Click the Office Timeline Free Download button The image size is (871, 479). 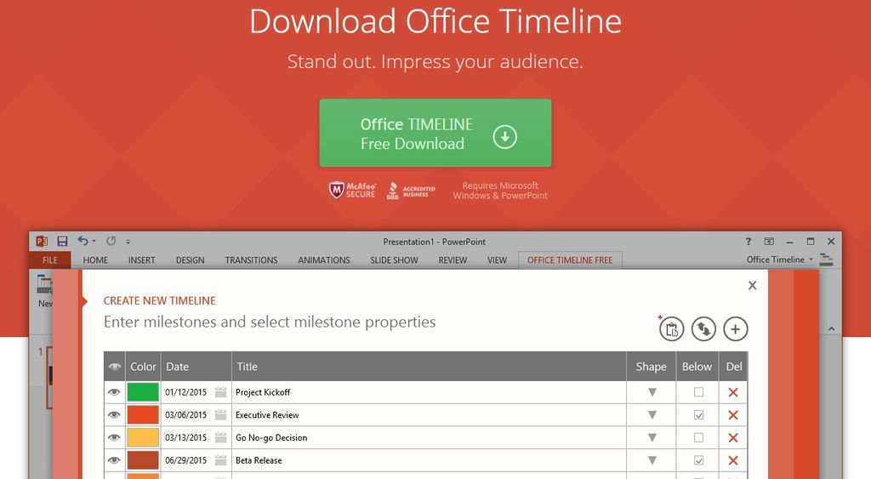coord(435,133)
